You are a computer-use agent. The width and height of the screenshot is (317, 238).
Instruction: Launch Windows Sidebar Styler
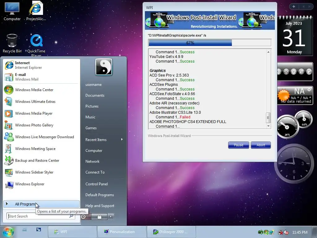pyautogui.click(x=41, y=172)
